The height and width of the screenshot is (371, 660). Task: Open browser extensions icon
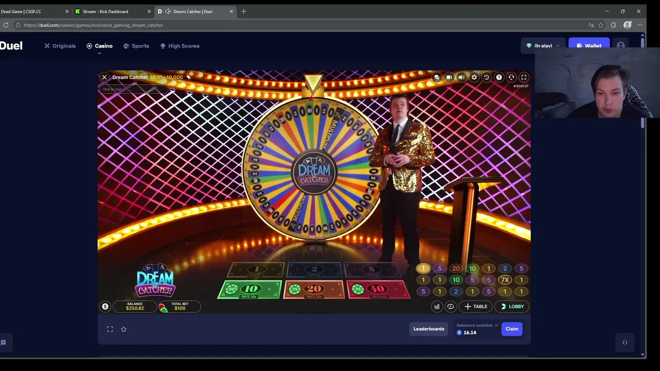(x=614, y=25)
